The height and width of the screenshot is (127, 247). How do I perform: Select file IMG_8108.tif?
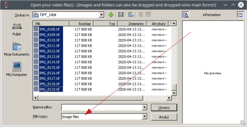click(x=49, y=29)
